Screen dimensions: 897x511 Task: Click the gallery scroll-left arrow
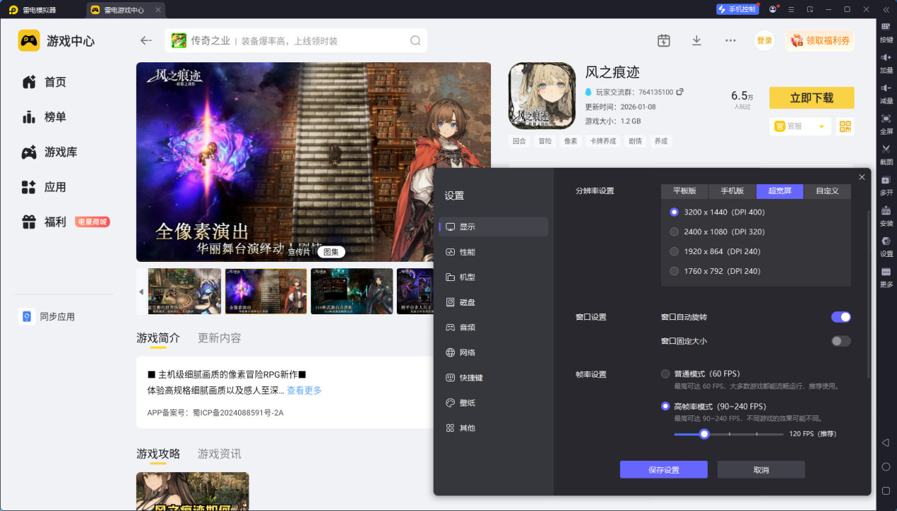point(141,292)
